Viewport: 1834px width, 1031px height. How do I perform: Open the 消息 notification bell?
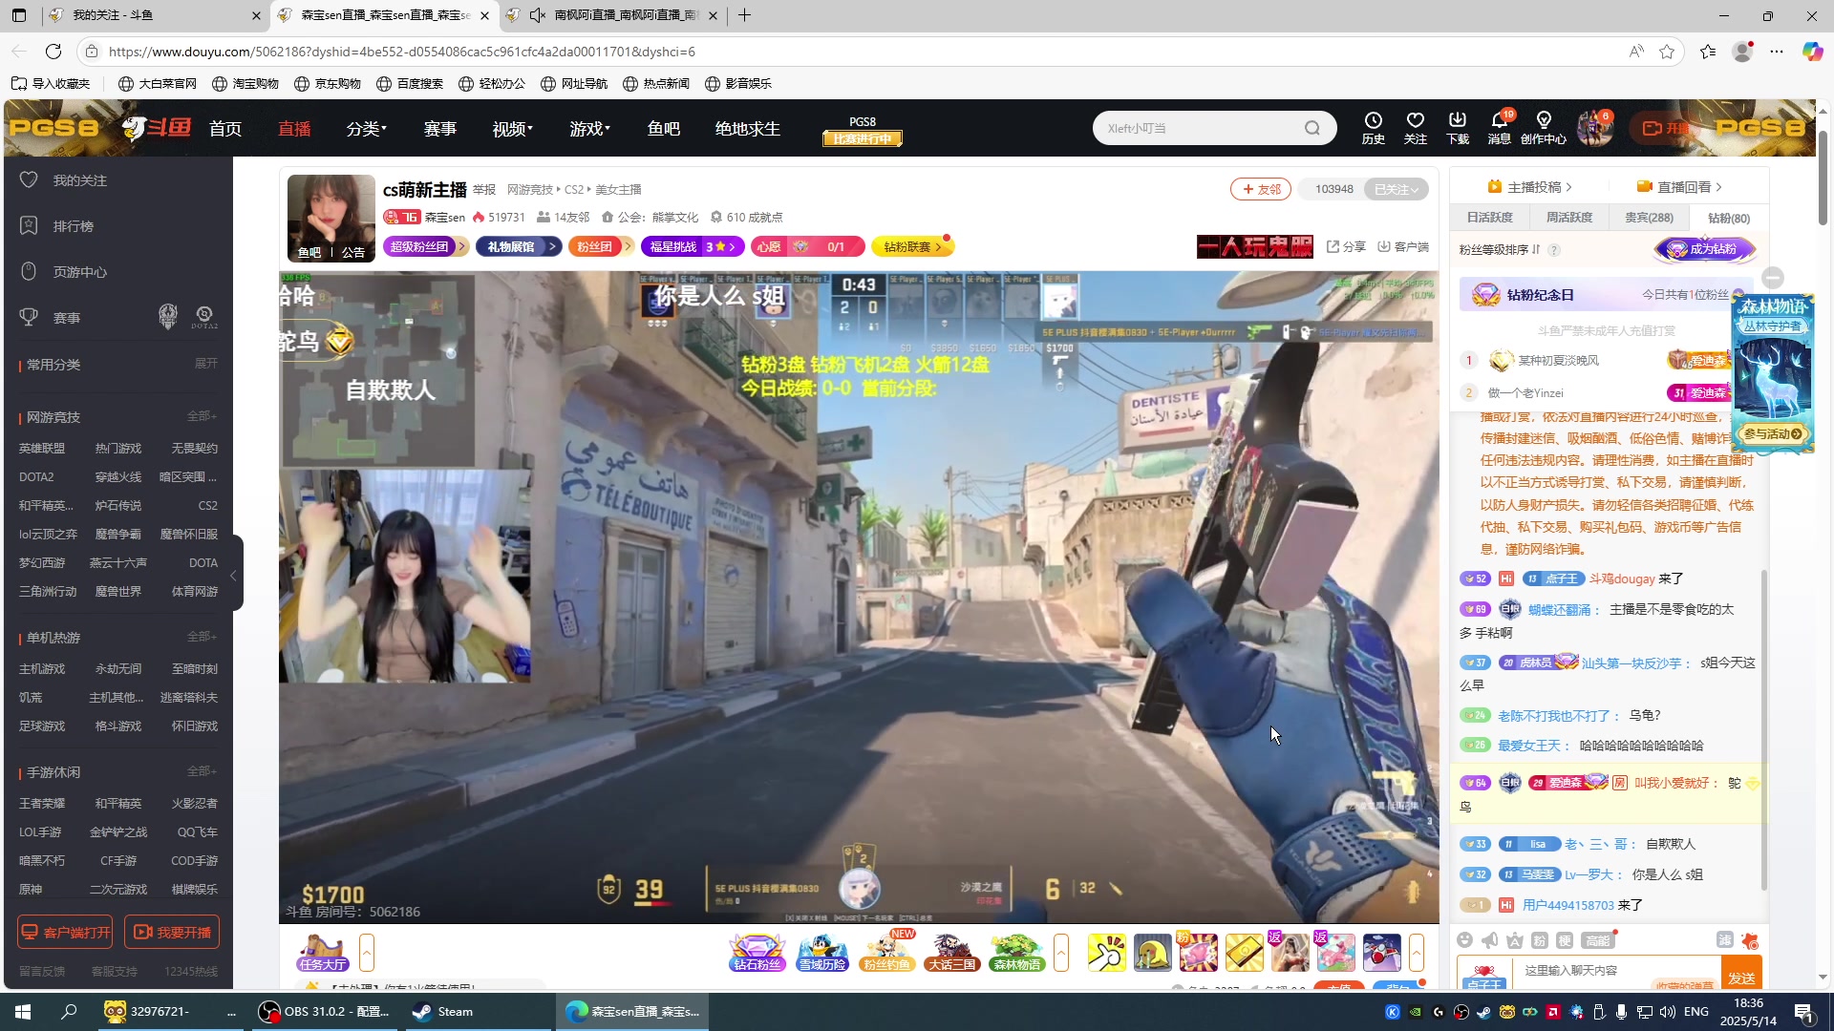pos(1499,127)
